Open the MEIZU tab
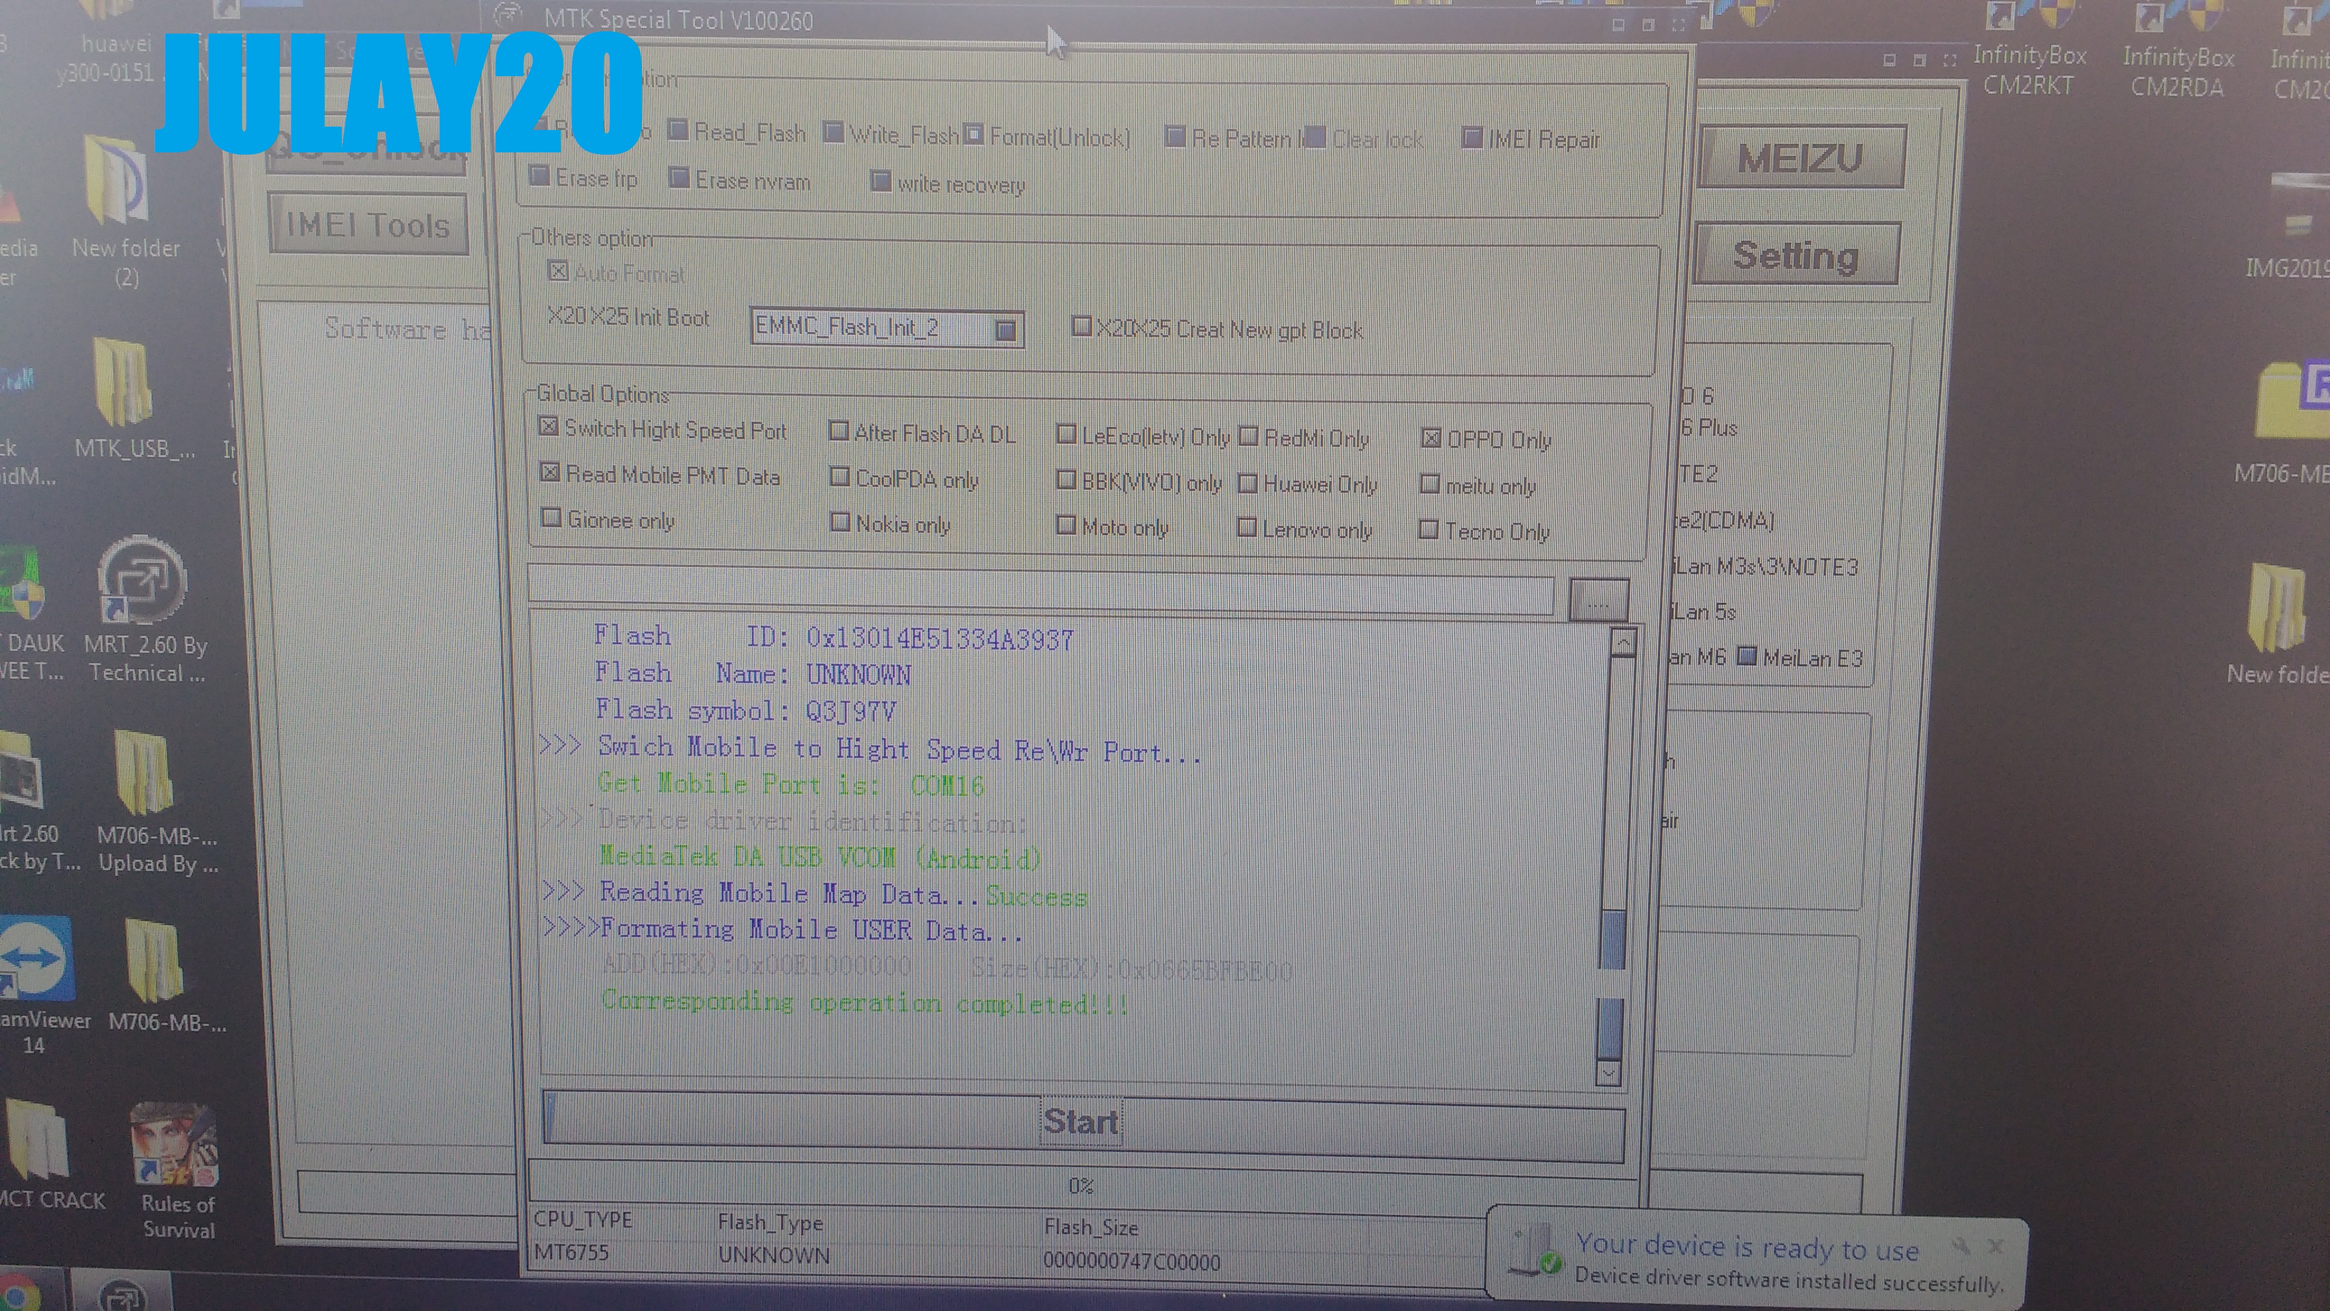This screenshot has height=1311, width=2330. pos(1800,159)
